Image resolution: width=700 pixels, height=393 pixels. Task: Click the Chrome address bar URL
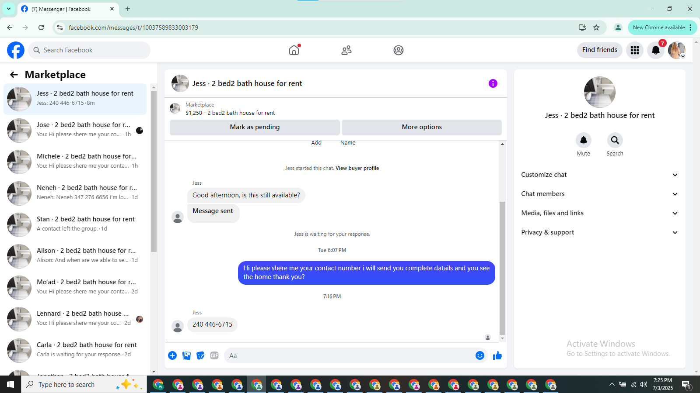tap(133, 28)
